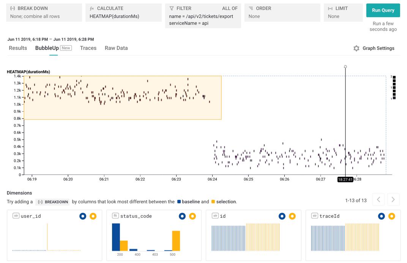Click the Filter funnel icon
This screenshot has height=263, width=407.
tap(172, 8)
